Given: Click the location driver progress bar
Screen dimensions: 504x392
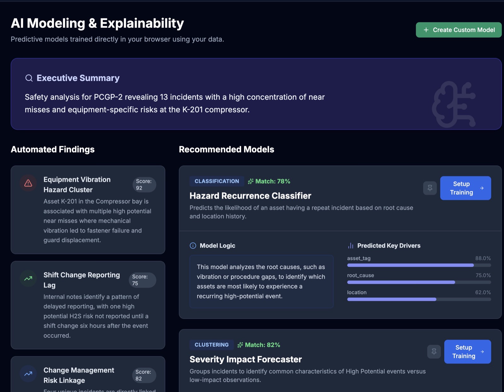Looking at the screenshot, I should [x=419, y=299].
